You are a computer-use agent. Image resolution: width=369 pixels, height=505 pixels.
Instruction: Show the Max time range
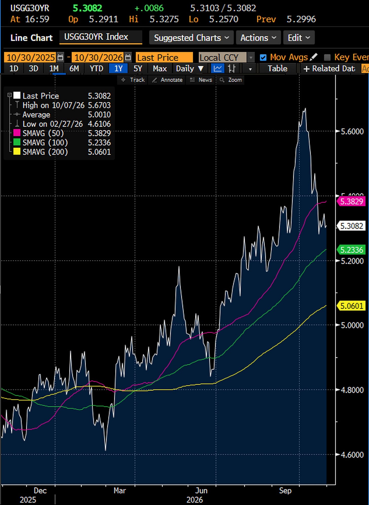160,69
